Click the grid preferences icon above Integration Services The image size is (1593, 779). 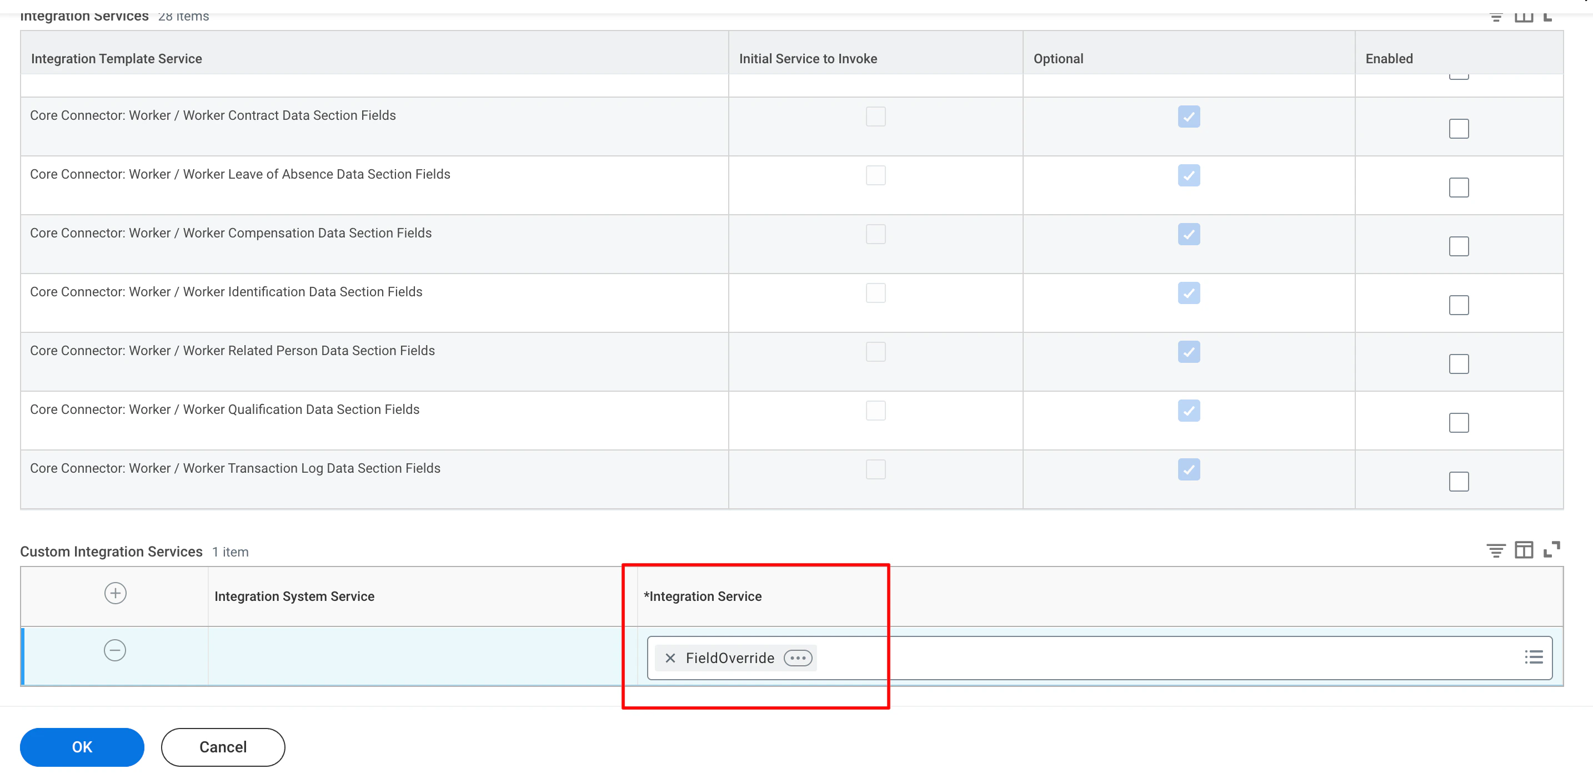pos(1524,16)
